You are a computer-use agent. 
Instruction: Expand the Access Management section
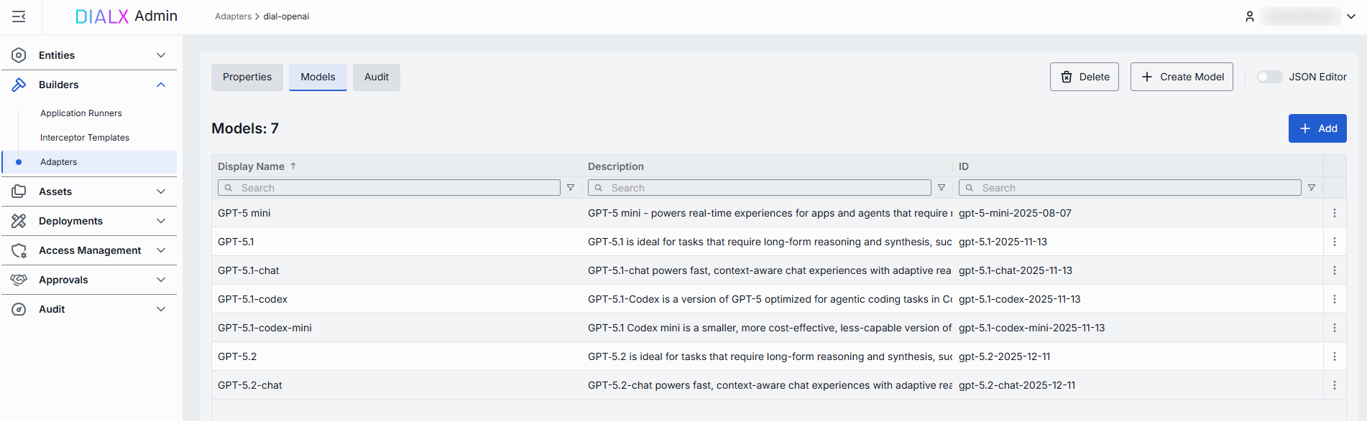point(161,250)
